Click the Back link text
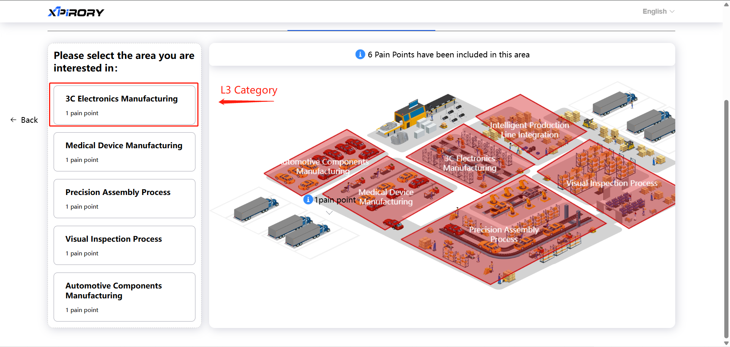 pyautogui.click(x=29, y=120)
